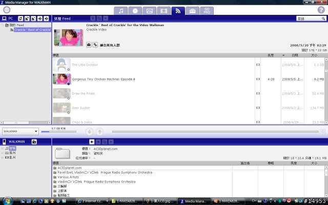Select Gorgeous Tiny Chicken Machine: Episode 8

pyautogui.click(x=153, y=79)
